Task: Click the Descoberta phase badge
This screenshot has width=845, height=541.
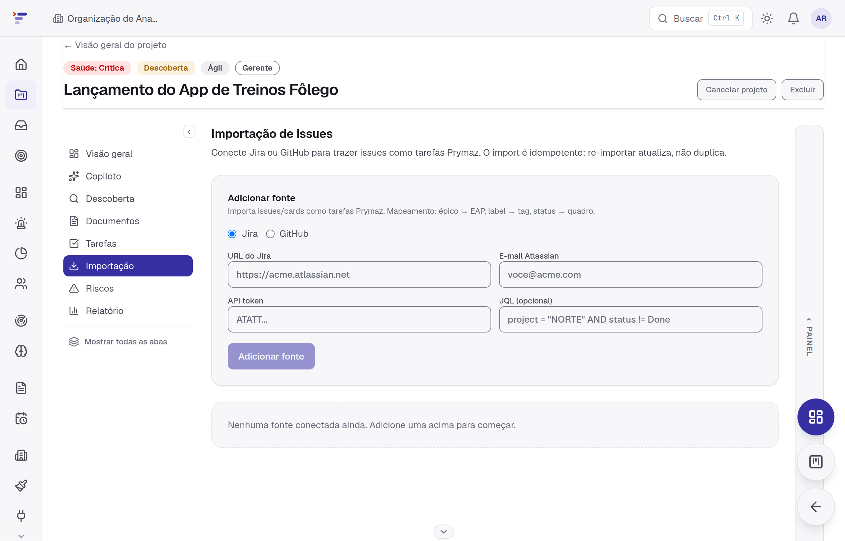Action: click(166, 68)
